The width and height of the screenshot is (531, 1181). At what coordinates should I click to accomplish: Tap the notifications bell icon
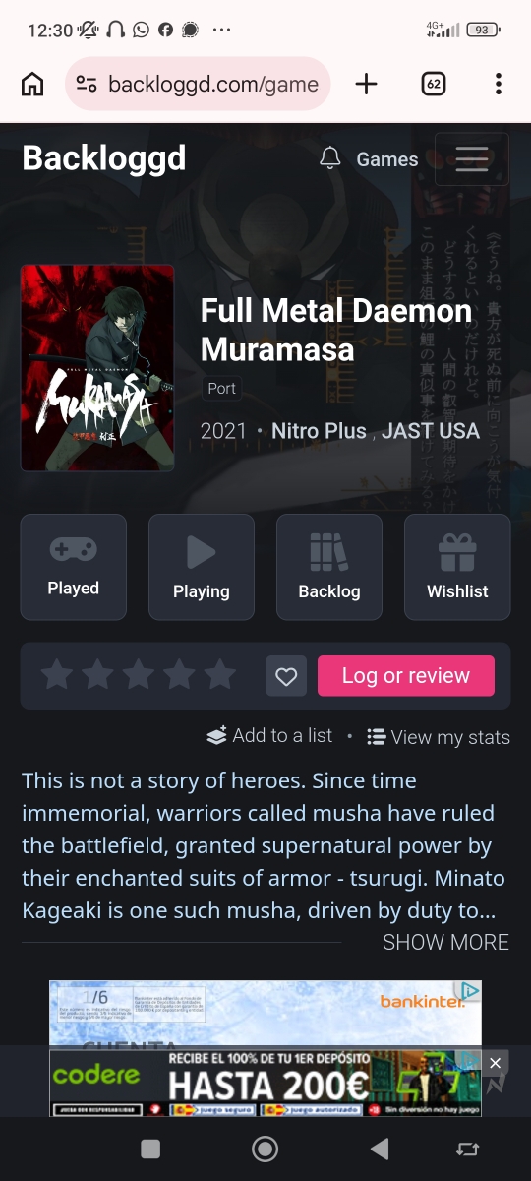[x=330, y=158]
